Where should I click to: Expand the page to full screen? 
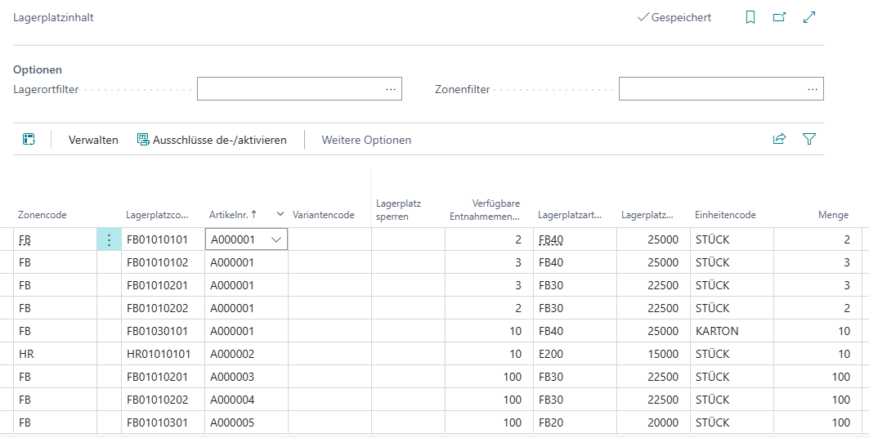click(809, 17)
